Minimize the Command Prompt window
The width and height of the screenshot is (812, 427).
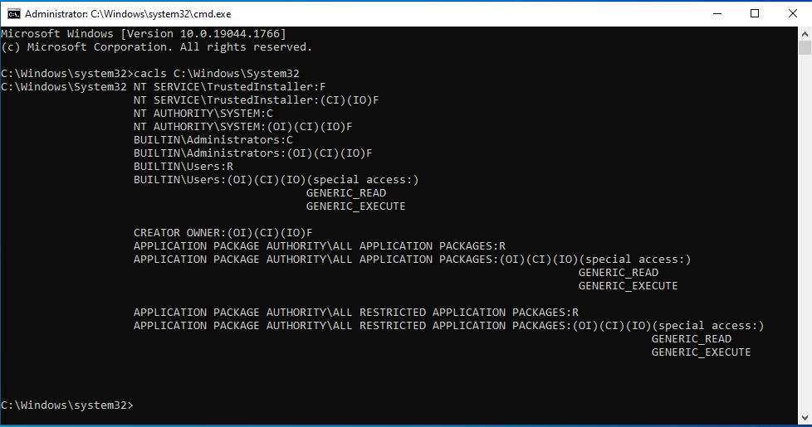click(x=716, y=13)
